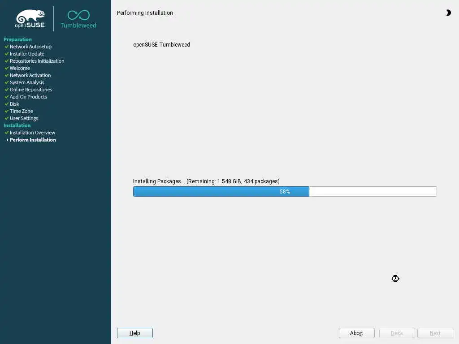Click the disabled Next button
Image resolution: width=459 pixels, height=344 pixels.
coord(435,333)
